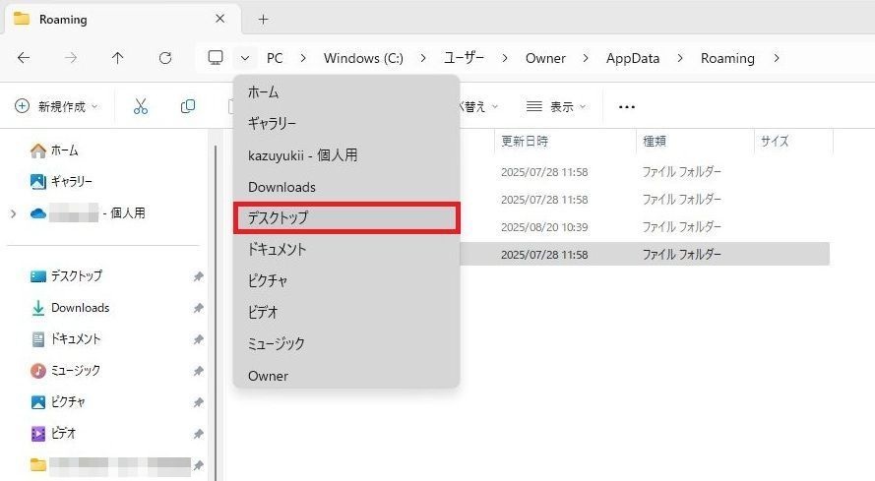Open the 新規作成 dropdown
Screen dimensions: 875x481
click(57, 106)
